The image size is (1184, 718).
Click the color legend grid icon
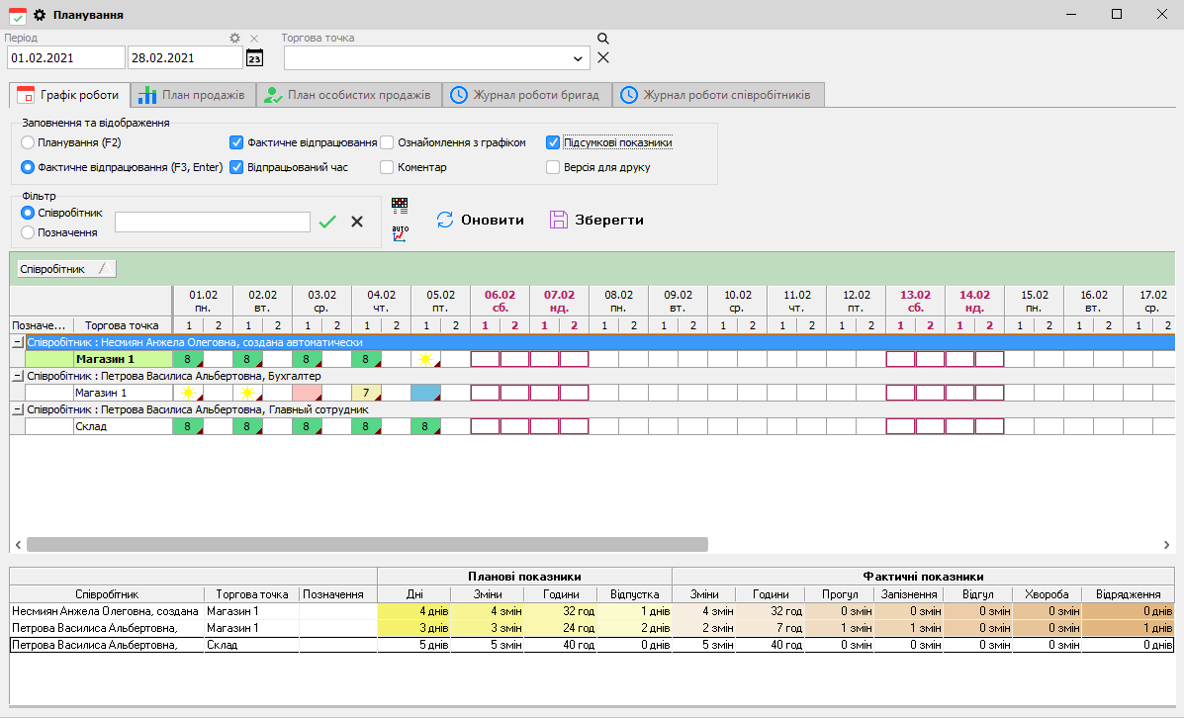[x=400, y=206]
